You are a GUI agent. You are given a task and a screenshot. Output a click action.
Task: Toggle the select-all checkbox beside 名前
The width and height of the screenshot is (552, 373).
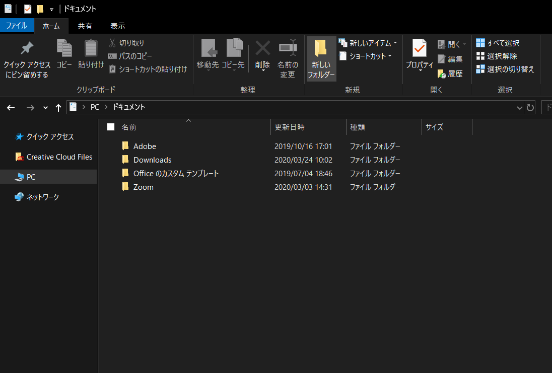pos(111,127)
